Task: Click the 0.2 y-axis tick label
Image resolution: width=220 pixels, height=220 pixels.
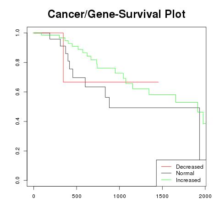Action: pos(17,151)
